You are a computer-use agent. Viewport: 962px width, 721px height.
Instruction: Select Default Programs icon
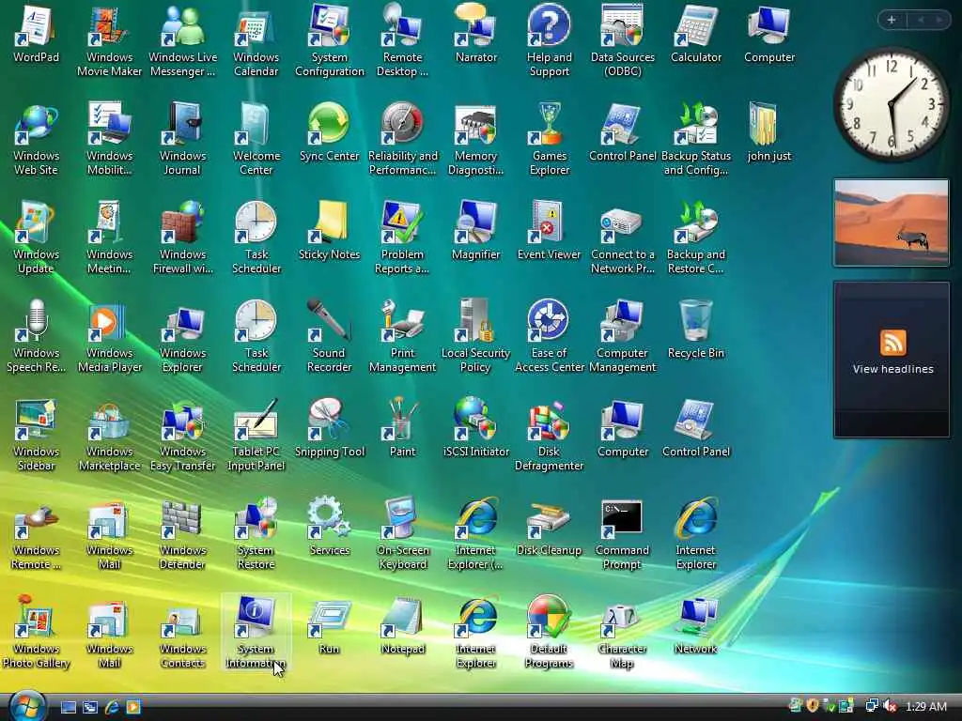pyautogui.click(x=549, y=633)
